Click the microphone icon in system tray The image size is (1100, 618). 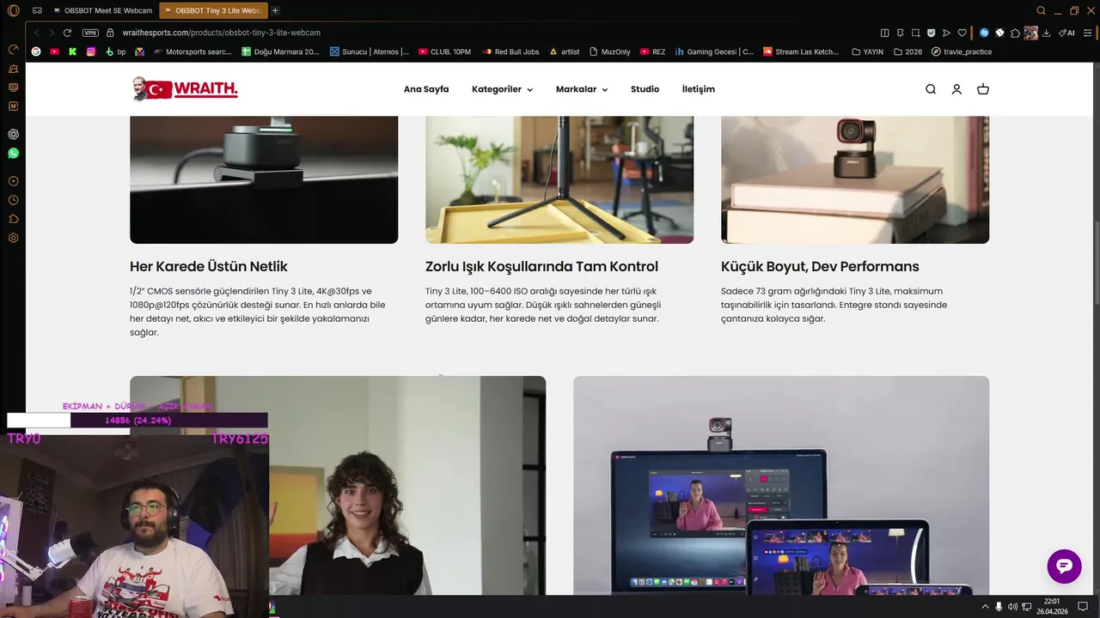[x=999, y=607]
